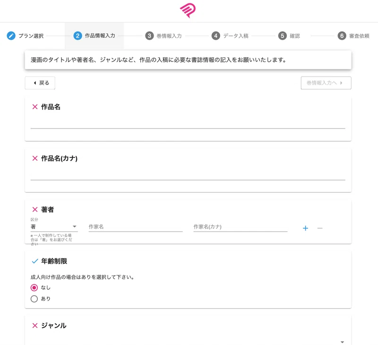Click the 漫画のタイトルや著者名 description banner

point(188,60)
